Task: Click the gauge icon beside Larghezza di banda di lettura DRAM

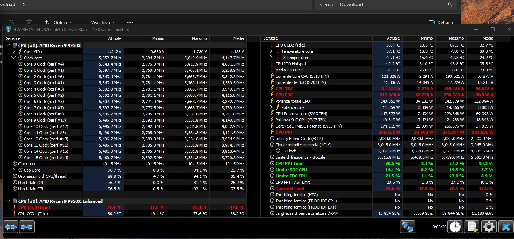Action: (x=272, y=213)
